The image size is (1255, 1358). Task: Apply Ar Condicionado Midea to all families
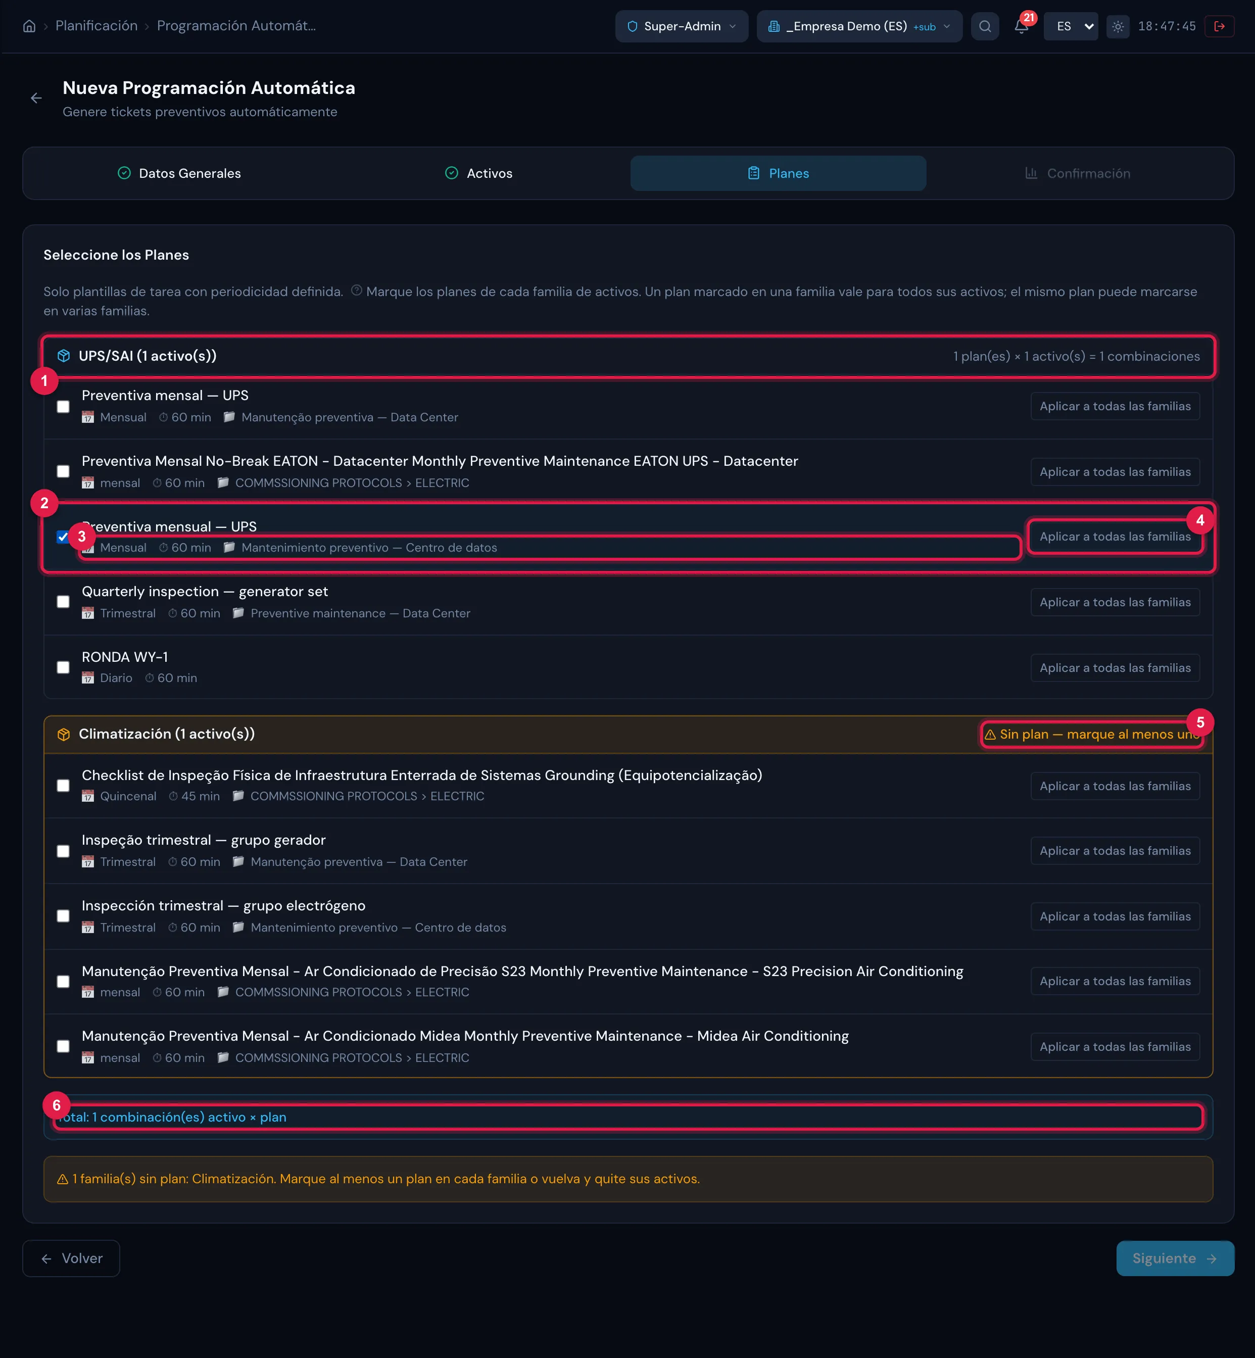[x=1115, y=1046]
